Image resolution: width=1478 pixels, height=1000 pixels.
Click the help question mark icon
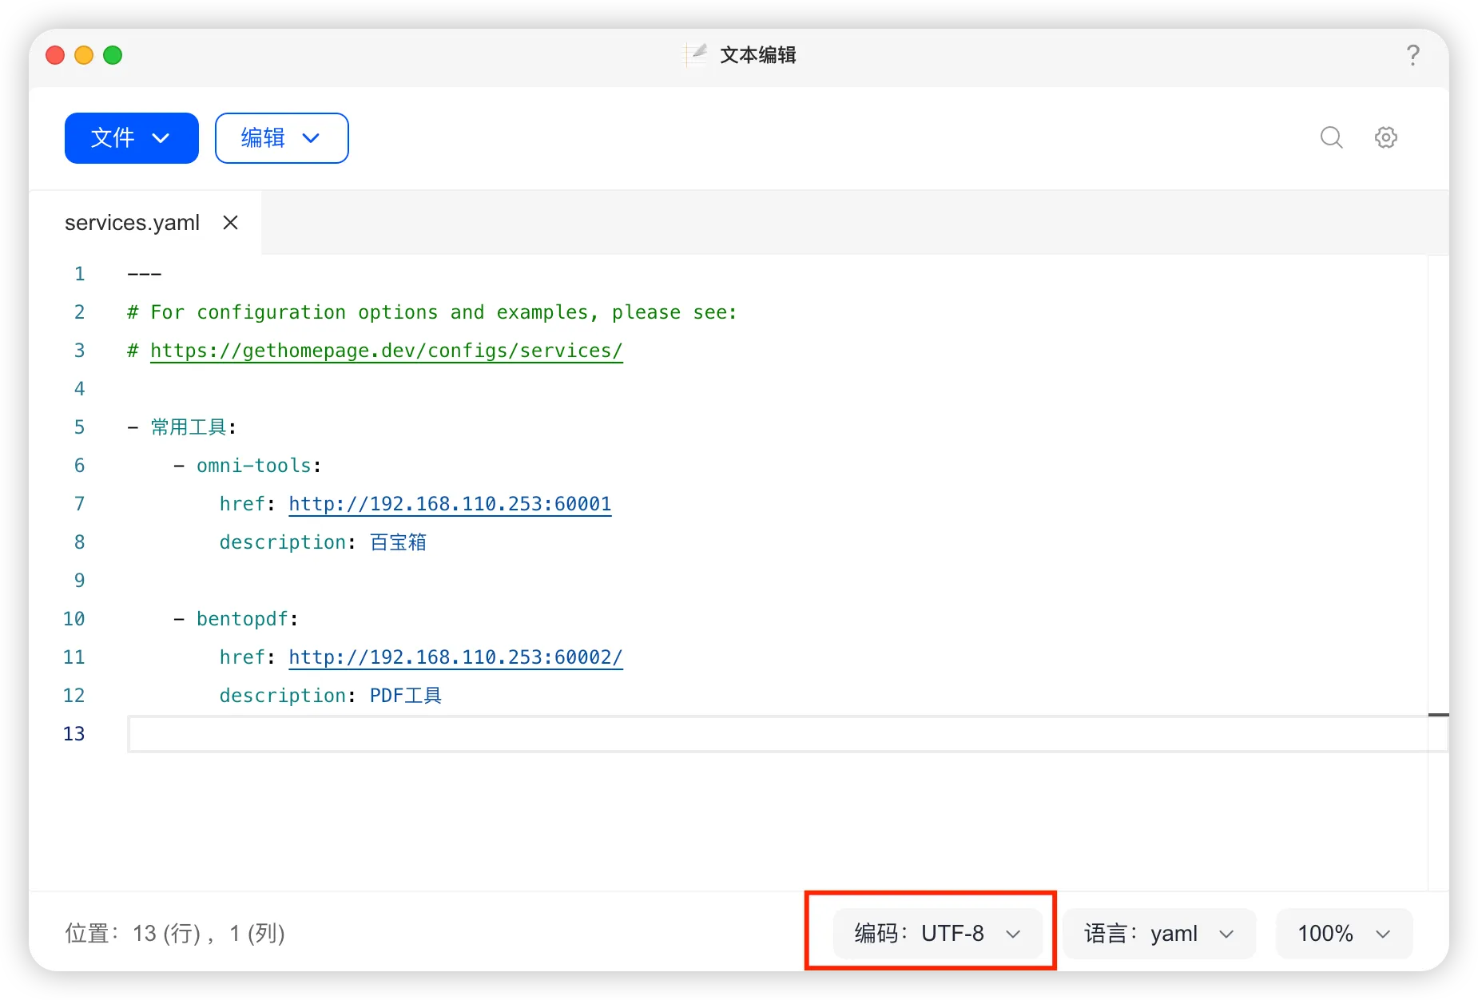click(x=1412, y=55)
